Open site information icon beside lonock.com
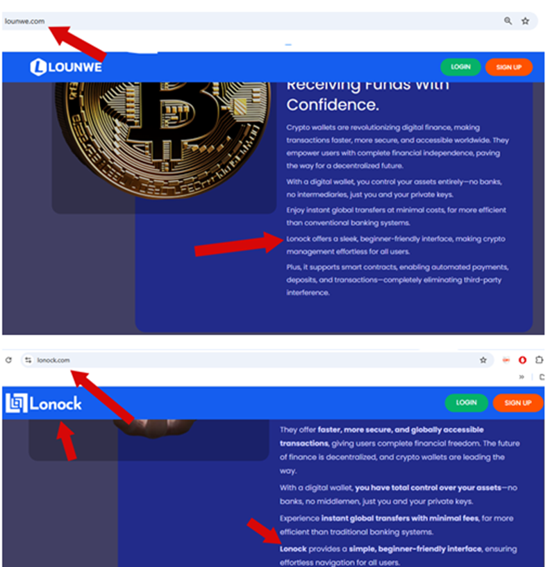The image size is (550, 567). pos(28,359)
